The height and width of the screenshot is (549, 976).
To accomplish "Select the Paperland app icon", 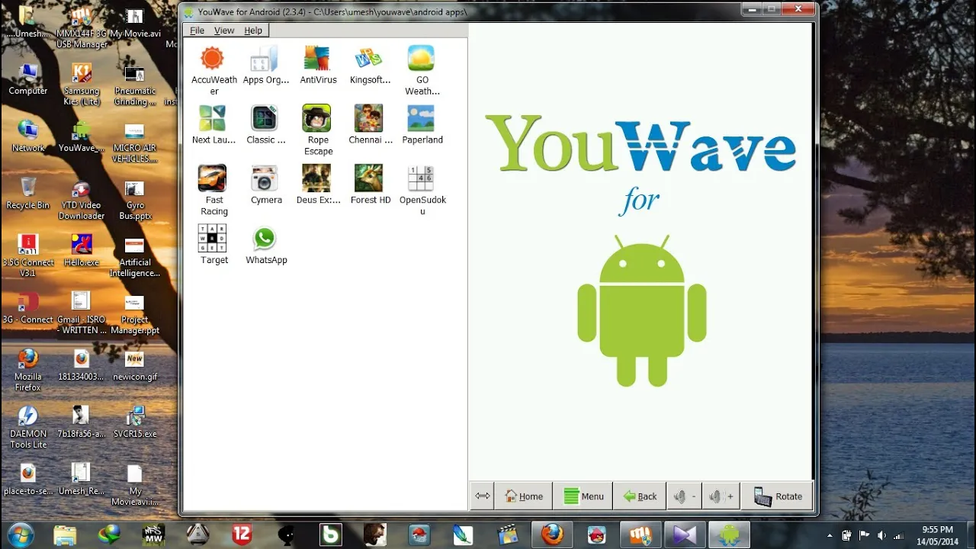I will [x=421, y=118].
